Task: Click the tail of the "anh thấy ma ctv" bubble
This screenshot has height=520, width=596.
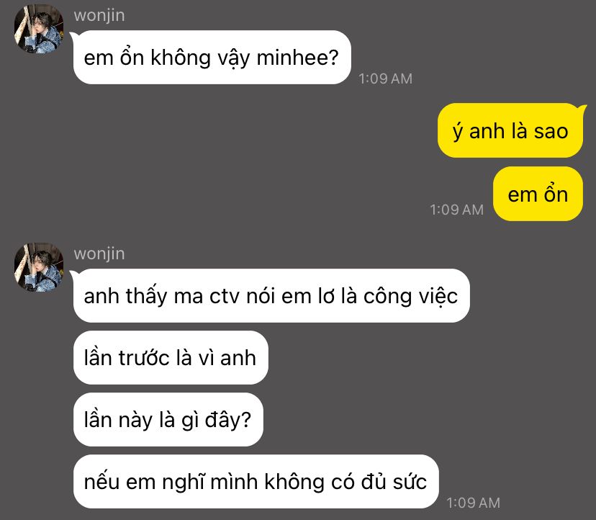Action: pos(73,274)
